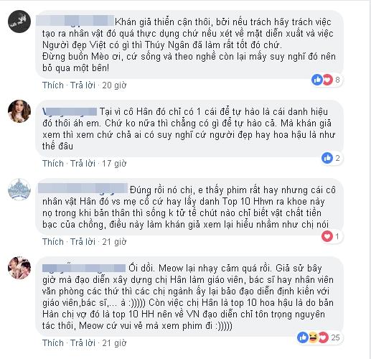The width and height of the screenshot is (371, 359).
Task: Open the third commenter's castle avatar
Action: pos(19,190)
